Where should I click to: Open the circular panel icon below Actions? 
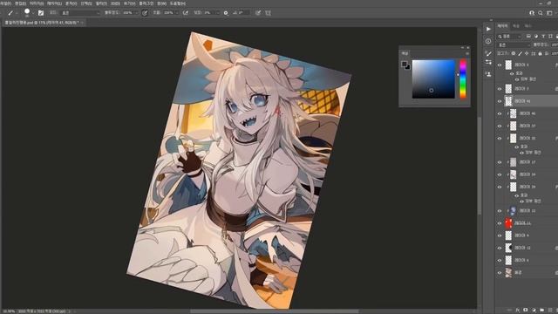488,41
